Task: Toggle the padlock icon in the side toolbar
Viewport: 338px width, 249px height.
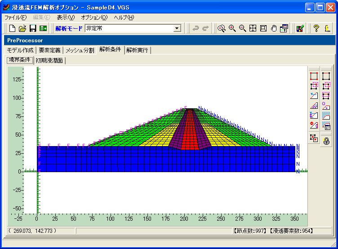Action: pyautogui.click(x=326, y=141)
